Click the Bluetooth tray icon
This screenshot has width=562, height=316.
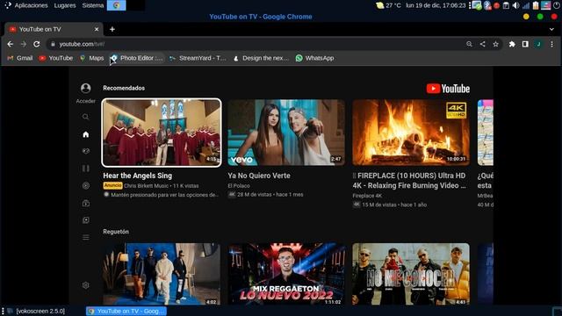(x=487, y=5)
